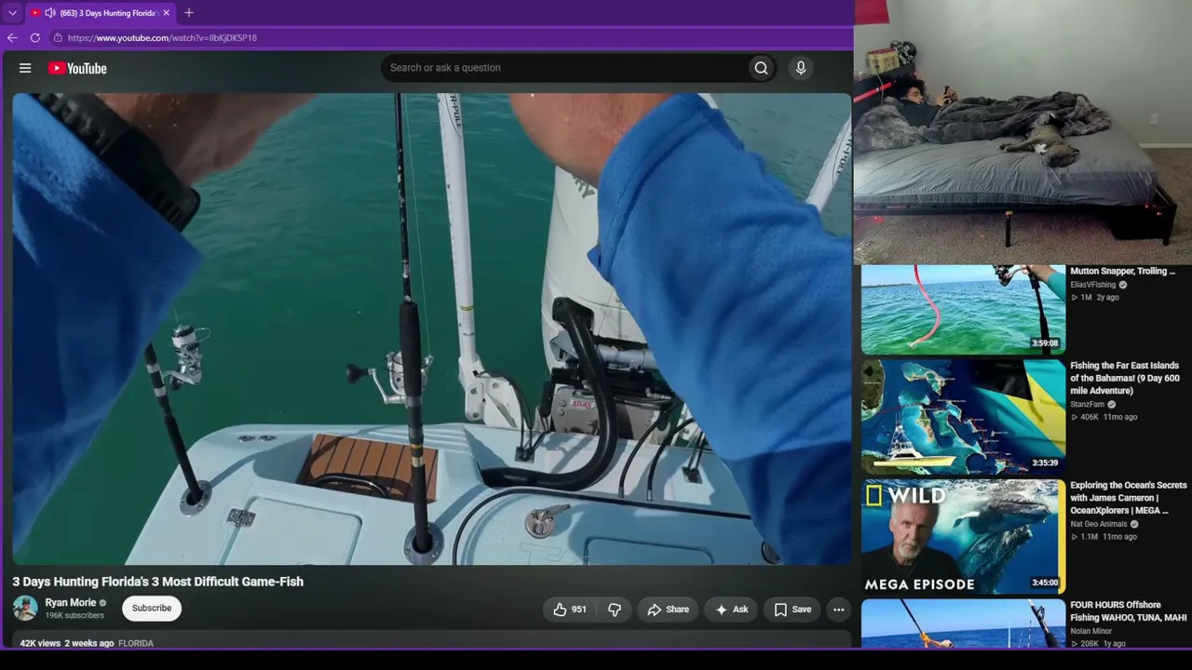Open 'Exploring the Ocean's Secrets' video title

[x=1129, y=498]
